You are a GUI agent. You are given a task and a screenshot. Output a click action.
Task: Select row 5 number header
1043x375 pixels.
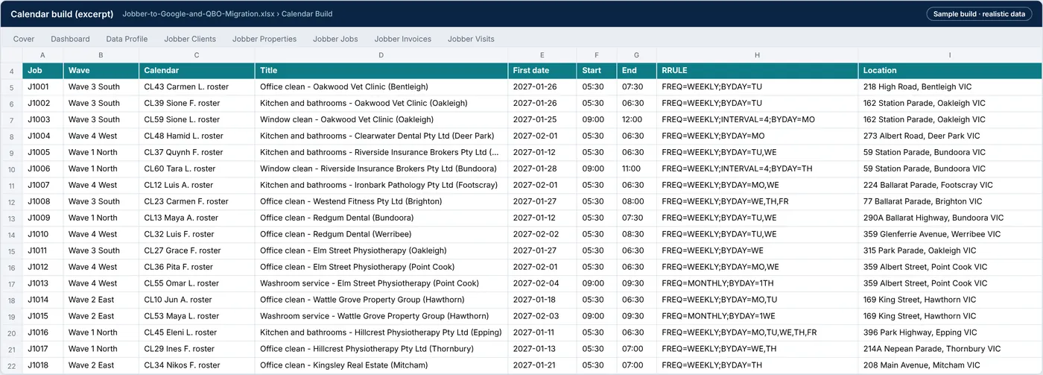pos(11,87)
